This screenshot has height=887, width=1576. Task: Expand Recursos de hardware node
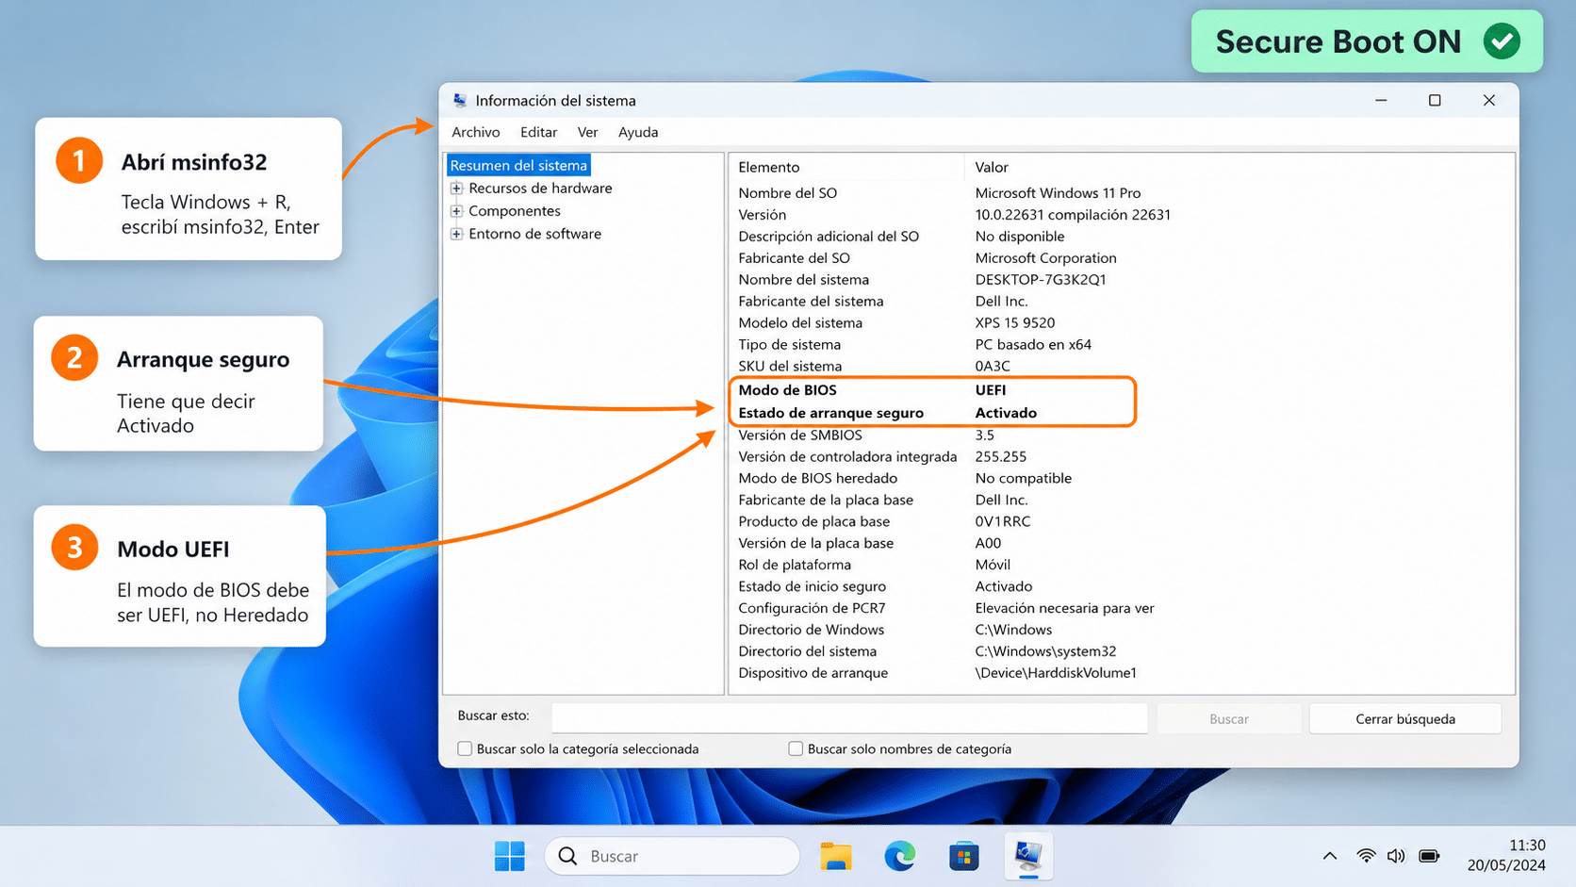(456, 189)
